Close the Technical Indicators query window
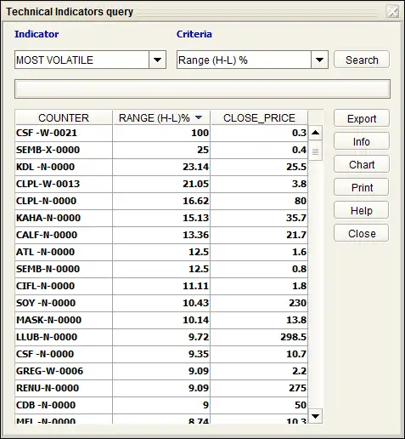This screenshot has width=405, height=439. point(392,12)
